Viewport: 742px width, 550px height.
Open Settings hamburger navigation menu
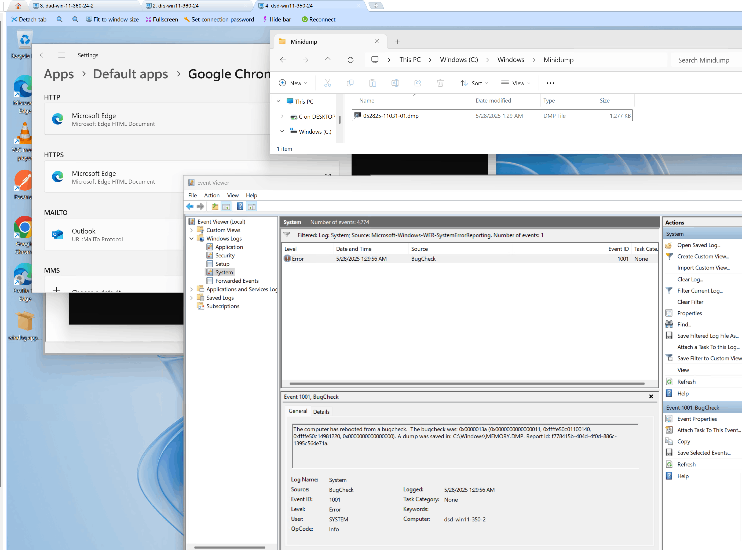point(61,55)
